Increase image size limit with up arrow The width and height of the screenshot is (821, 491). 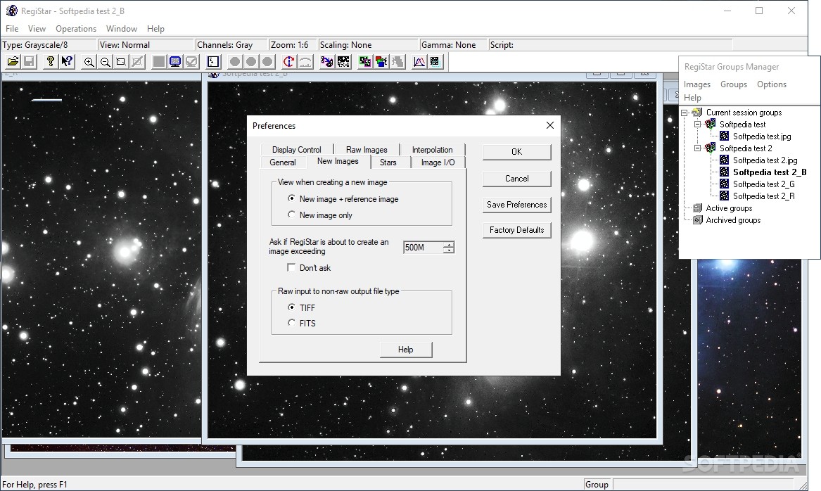[449, 245]
